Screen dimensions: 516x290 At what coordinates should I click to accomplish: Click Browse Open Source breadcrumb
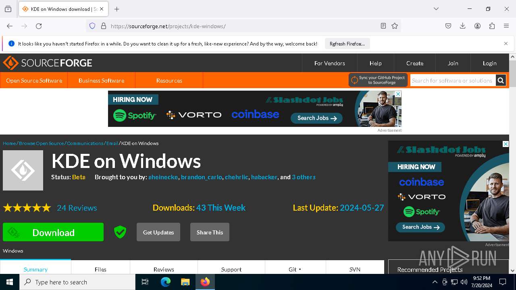tap(42, 143)
